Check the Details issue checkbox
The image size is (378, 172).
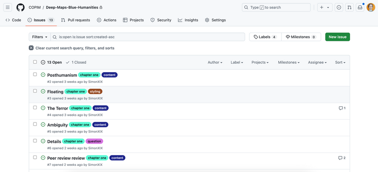tap(35, 141)
